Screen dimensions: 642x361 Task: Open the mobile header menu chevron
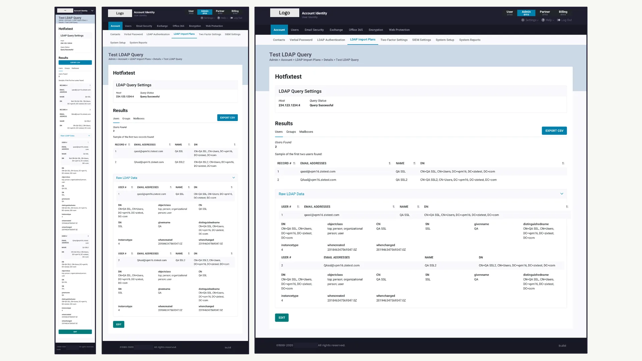pos(92,11)
